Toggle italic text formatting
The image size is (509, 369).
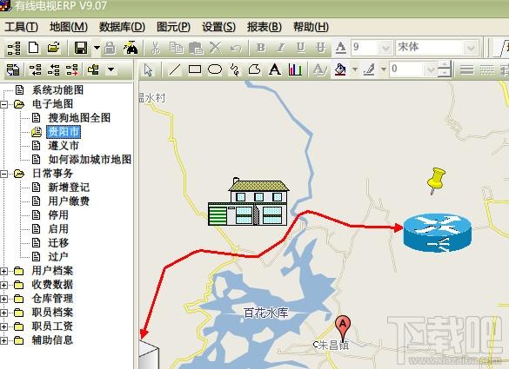[281, 48]
